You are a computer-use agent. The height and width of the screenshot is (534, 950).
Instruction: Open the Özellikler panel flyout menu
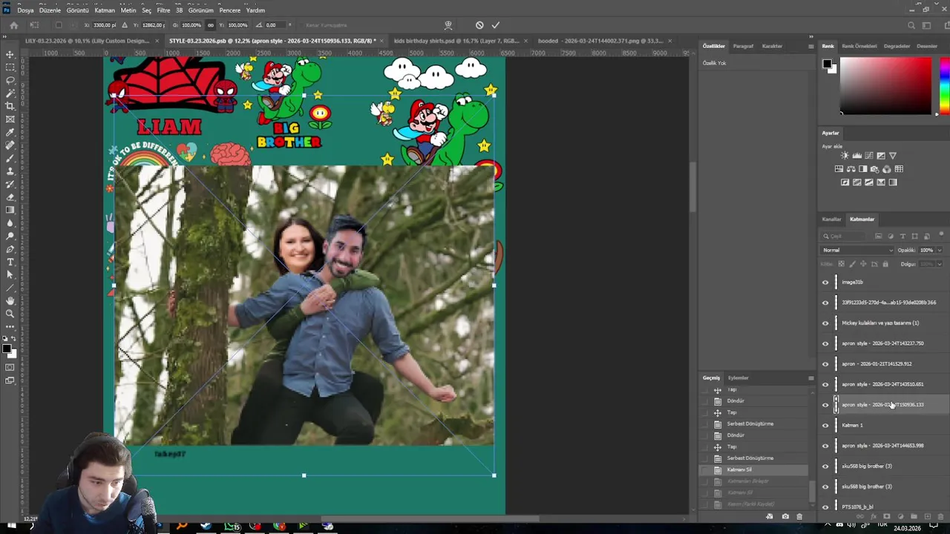click(x=810, y=46)
